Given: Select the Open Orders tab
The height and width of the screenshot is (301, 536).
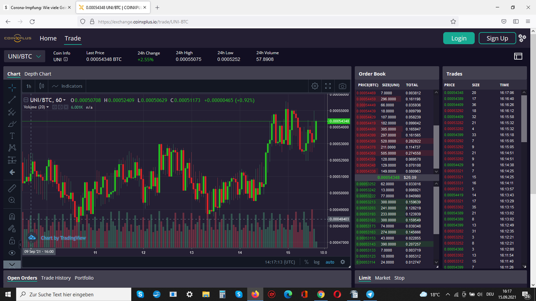Looking at the screenshot, I should coord(22,278).
